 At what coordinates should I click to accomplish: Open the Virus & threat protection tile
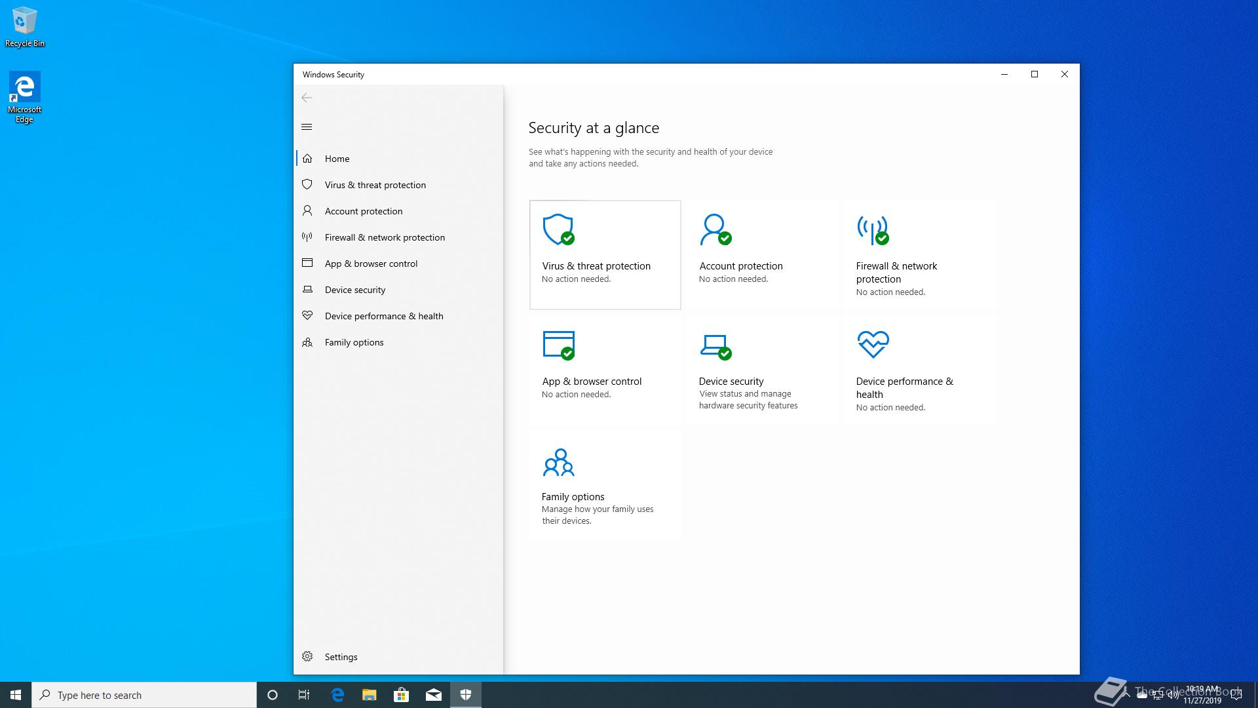(605, 255)
